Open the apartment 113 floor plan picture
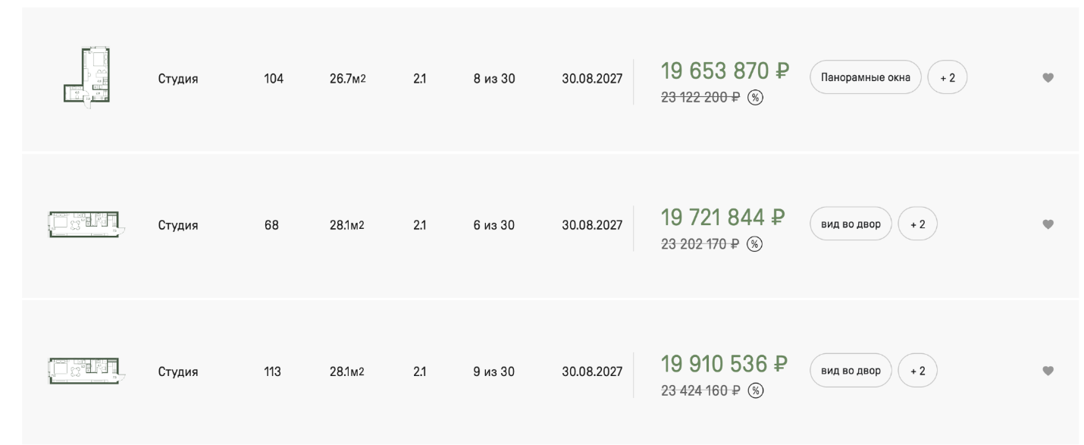Screen dimensions: 1084x445 [x=86, y=371]
